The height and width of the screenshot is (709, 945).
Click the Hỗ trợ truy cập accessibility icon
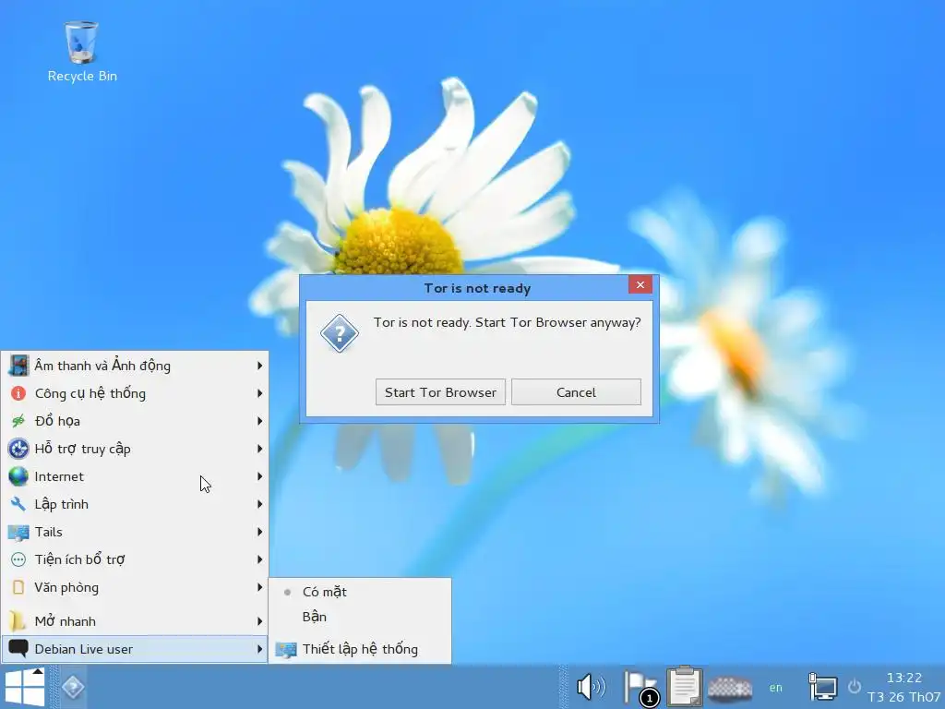18,449
